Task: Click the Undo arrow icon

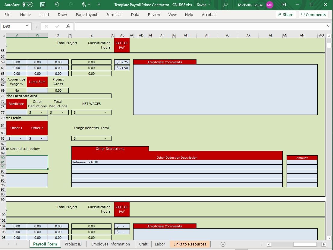Action: [57, 5]
